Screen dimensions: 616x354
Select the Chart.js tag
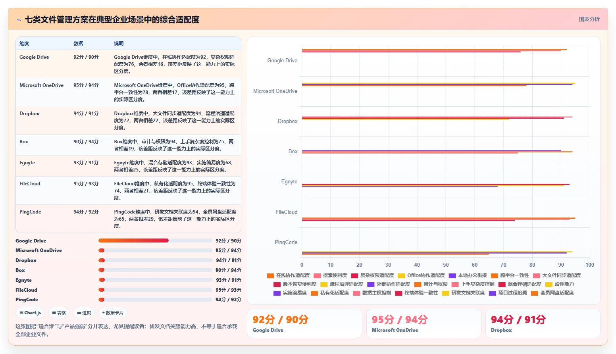pyautogui.click(x=30, y=313)
